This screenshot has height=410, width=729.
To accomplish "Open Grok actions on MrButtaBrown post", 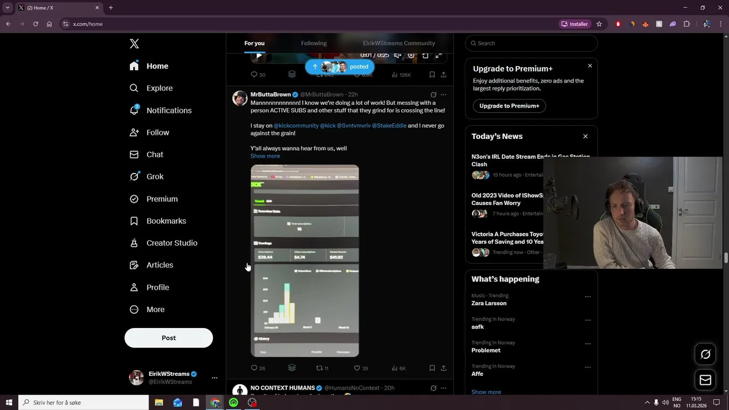I will coord(433,95).
